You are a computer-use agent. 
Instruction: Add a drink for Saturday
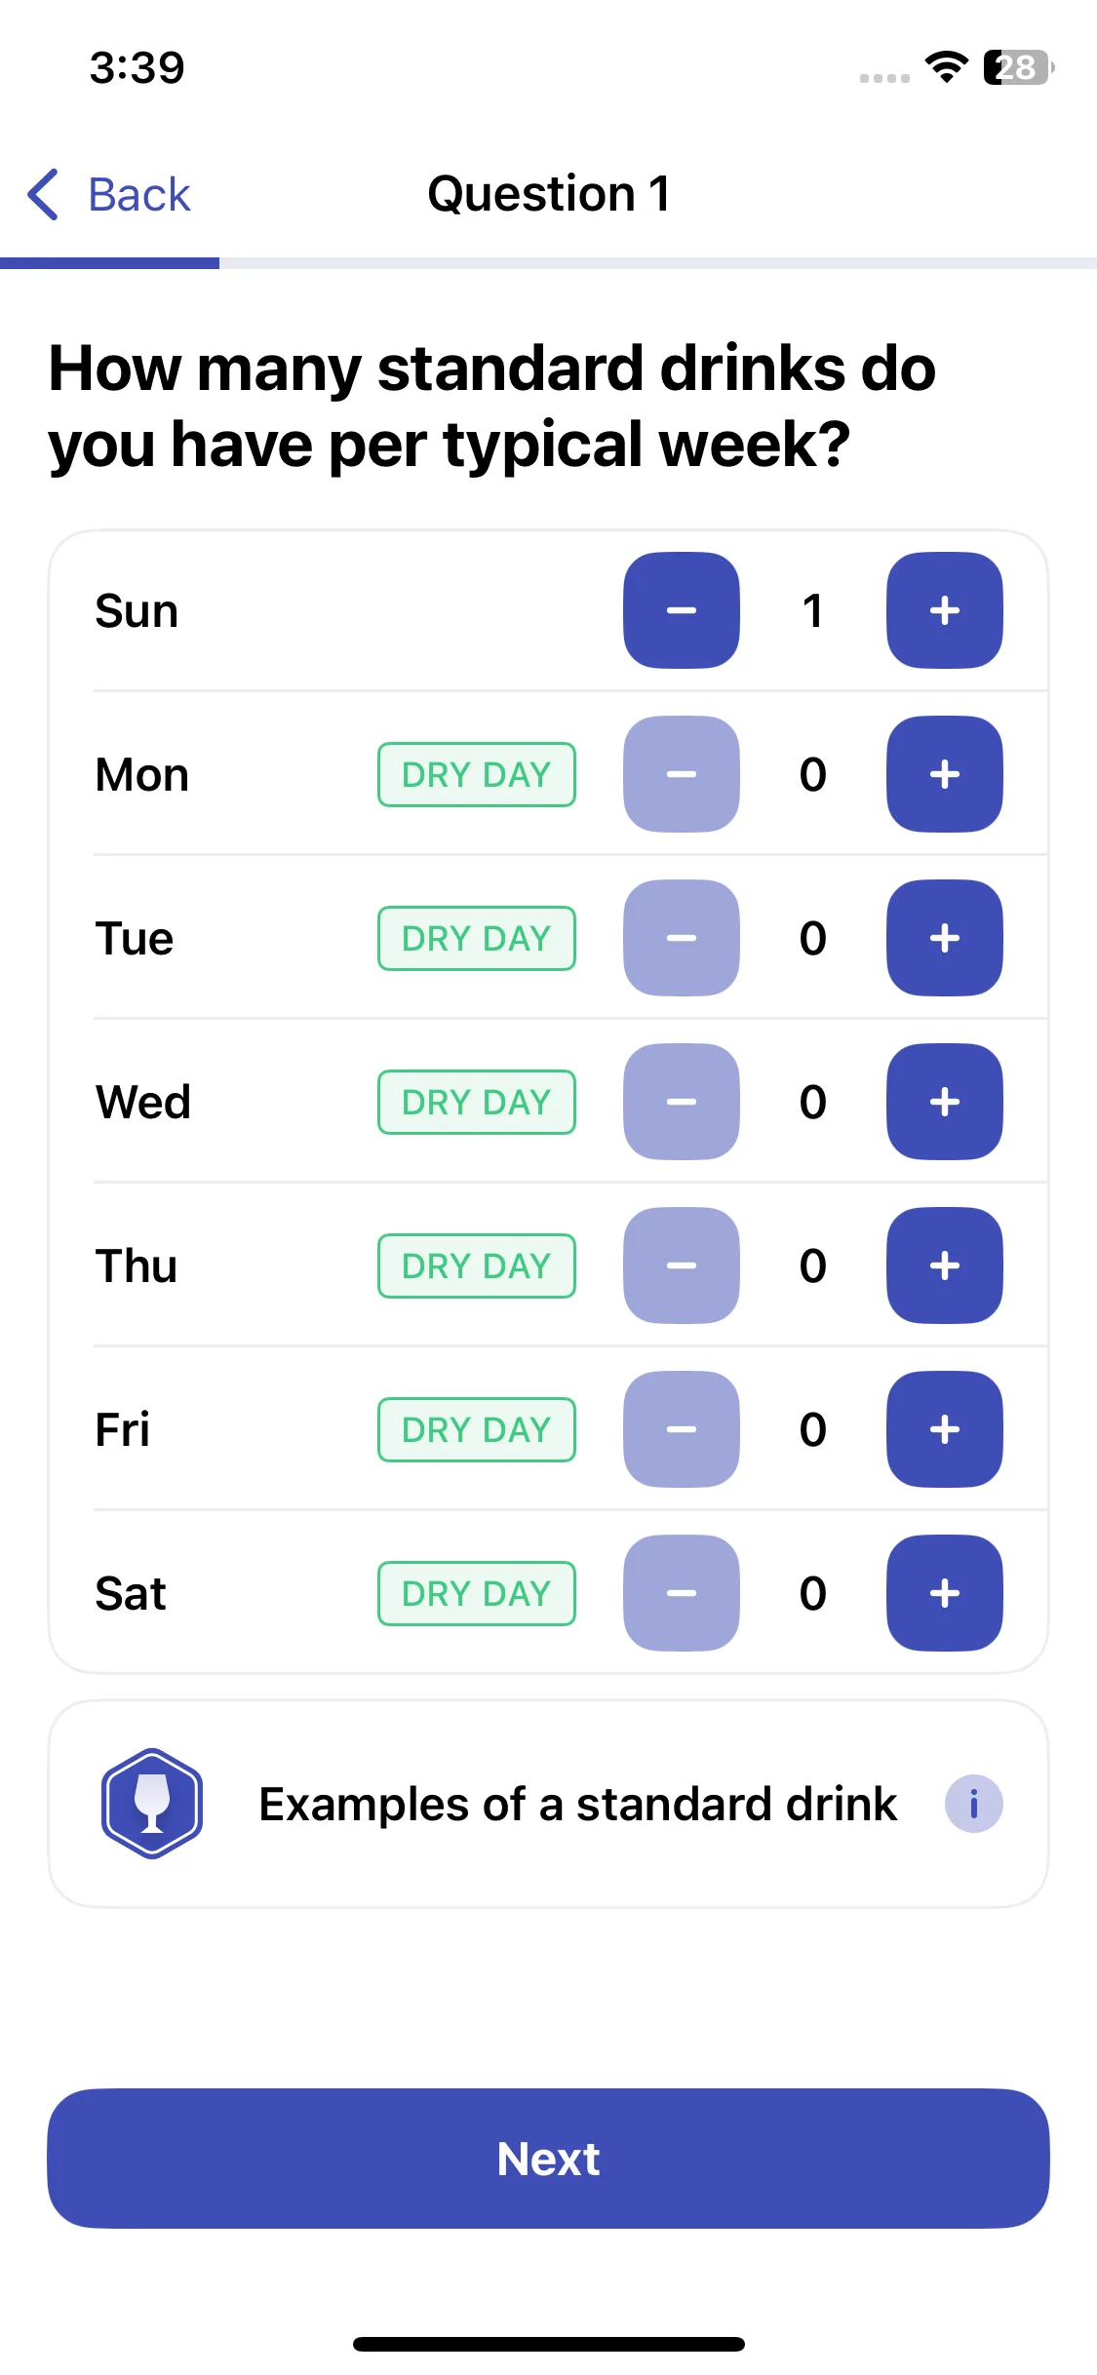[944, 1593]
